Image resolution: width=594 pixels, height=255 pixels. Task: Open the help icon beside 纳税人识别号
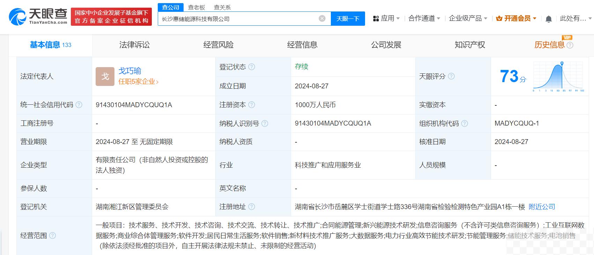tap(265, 123)
